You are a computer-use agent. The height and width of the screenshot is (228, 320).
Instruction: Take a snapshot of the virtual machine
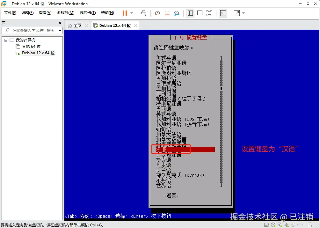pos(157,13)
